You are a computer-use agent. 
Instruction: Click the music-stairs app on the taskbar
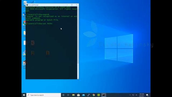88,95
